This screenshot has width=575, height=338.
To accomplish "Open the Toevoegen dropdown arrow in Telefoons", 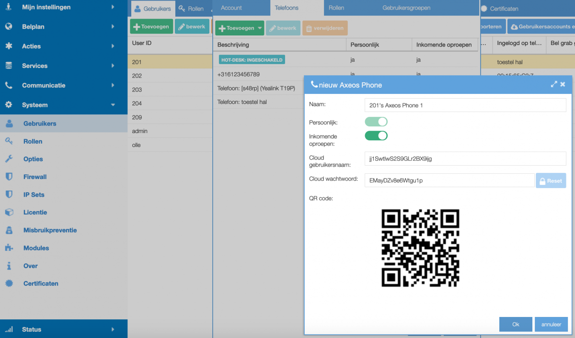I will click(x=260, y=28).
